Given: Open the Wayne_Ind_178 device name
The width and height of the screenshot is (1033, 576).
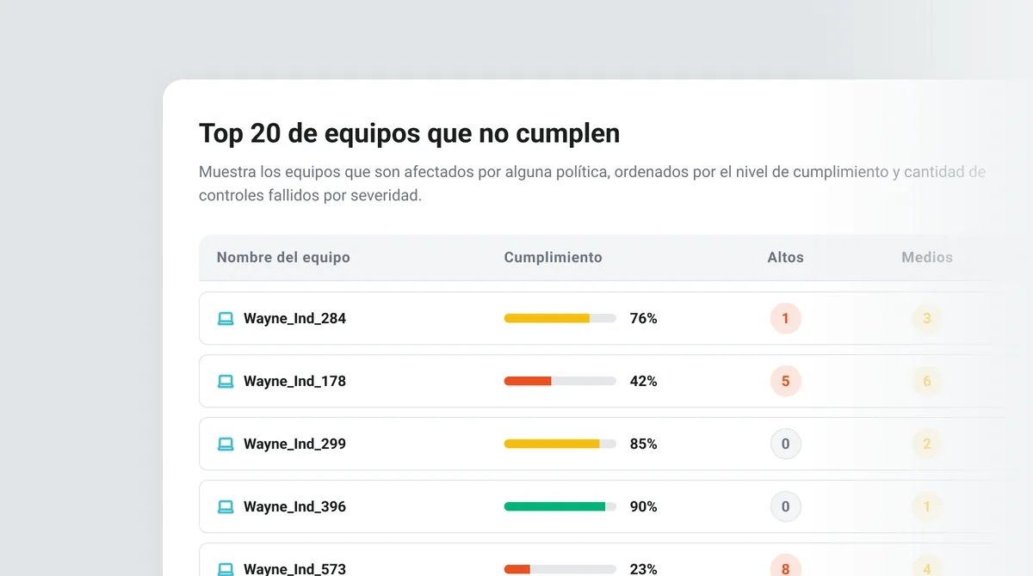Looking at the screenshot, I should pyautogui.click(x=294, y=382).
